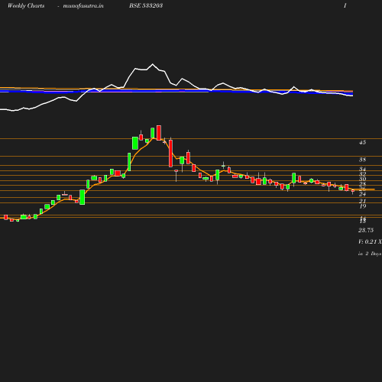Click the "BSE 533203" stock code label
The height and width of the screenshot is (382, 382).
tap(146, 5)
